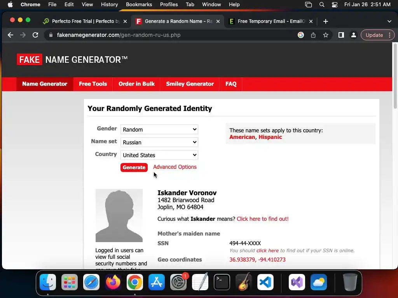Expand the tab search chevron
398x298 pixels.
(x=389, y=21)
